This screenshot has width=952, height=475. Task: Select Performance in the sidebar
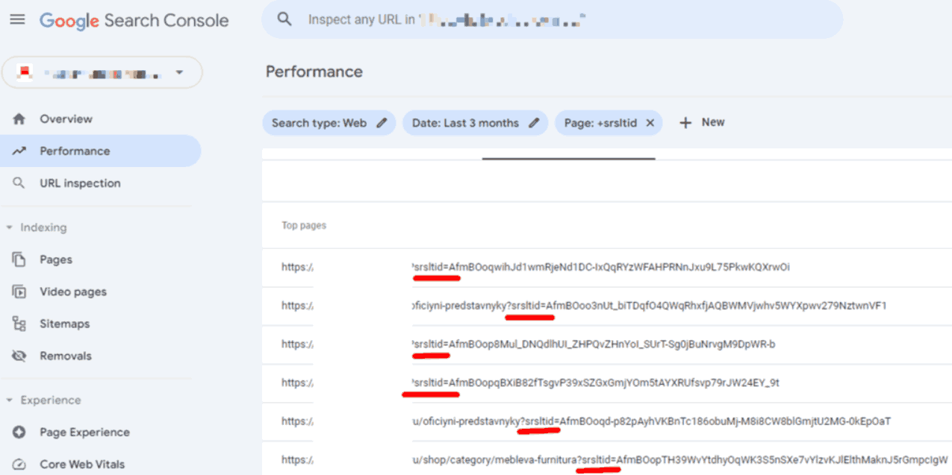tap(100, 151)
